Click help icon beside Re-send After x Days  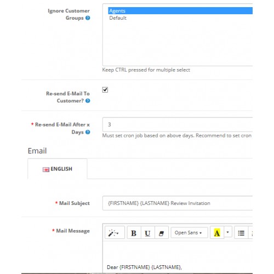coord(88,132)
